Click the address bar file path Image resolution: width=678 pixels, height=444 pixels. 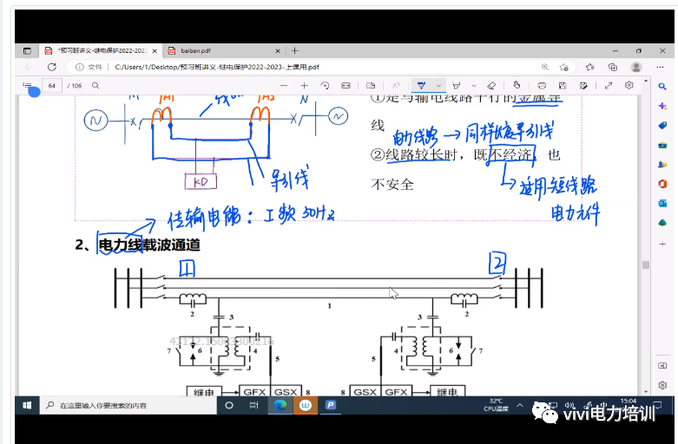[x=217, y=67]
